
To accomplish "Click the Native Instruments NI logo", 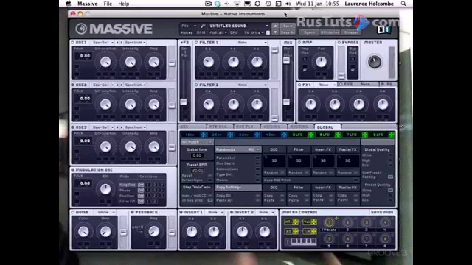I will (x=384, y=30).
